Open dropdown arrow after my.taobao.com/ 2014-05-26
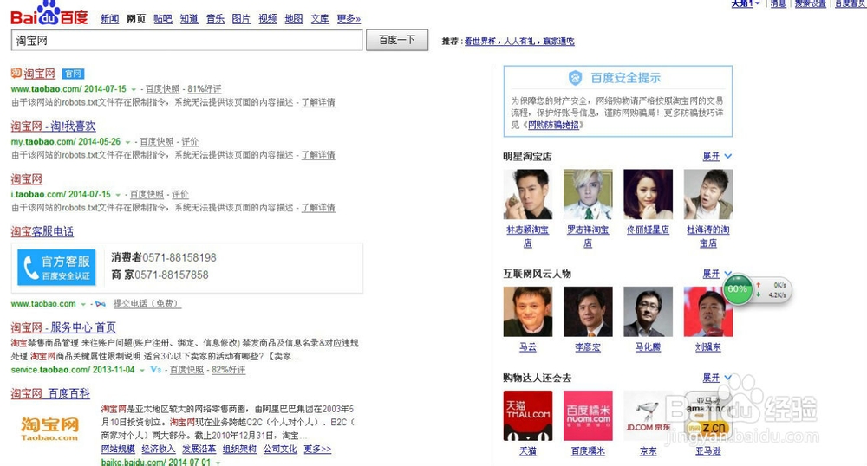 coord(127,142)
